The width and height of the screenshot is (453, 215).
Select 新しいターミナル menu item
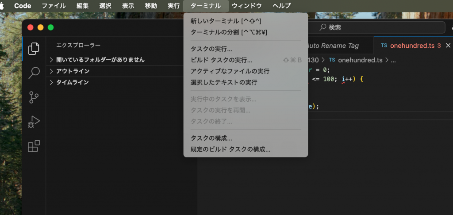(246, 21)
